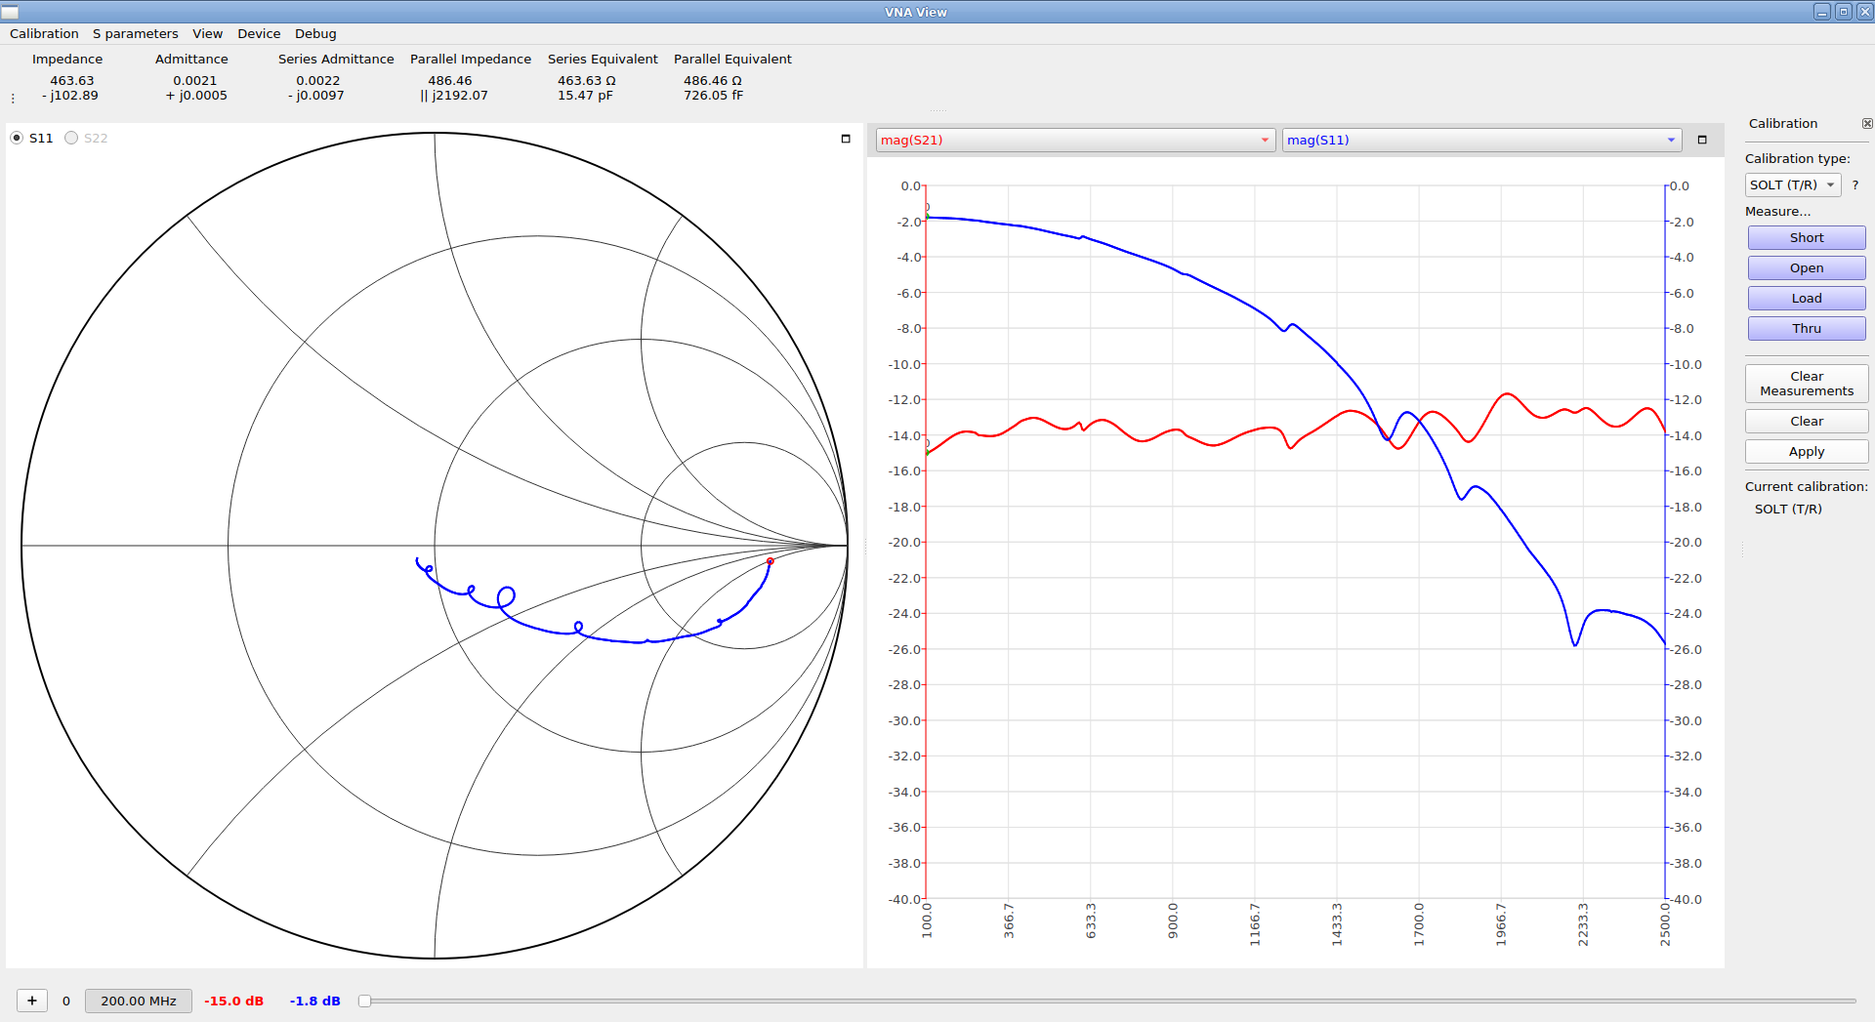1875x1022 pixels.
Task: Maximize the magnitude plot panel
Action: click(1702, 140)
